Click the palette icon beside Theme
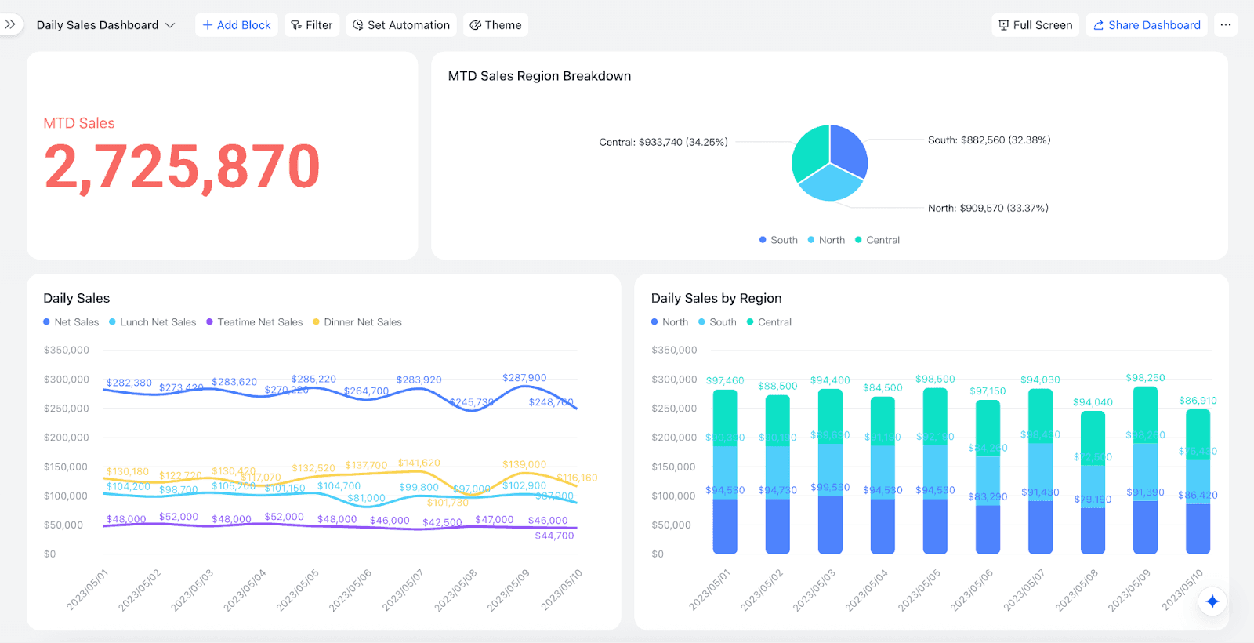 point(475,25)
